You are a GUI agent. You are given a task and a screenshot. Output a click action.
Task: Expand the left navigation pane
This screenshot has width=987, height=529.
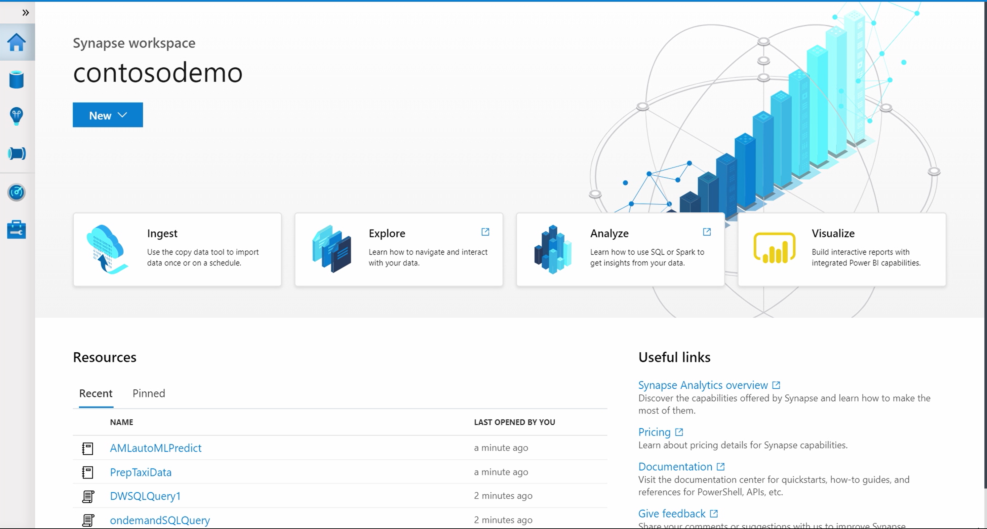pyautogui.click(x=25, y=13)
